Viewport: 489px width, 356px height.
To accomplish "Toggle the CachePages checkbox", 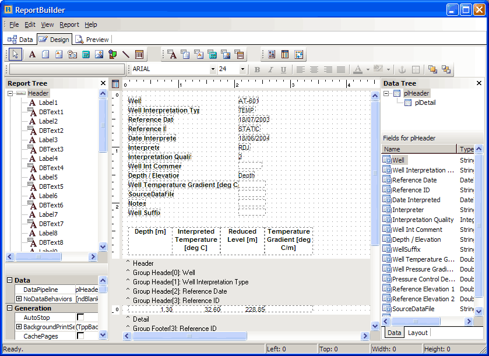I will (x=80, y=336).
